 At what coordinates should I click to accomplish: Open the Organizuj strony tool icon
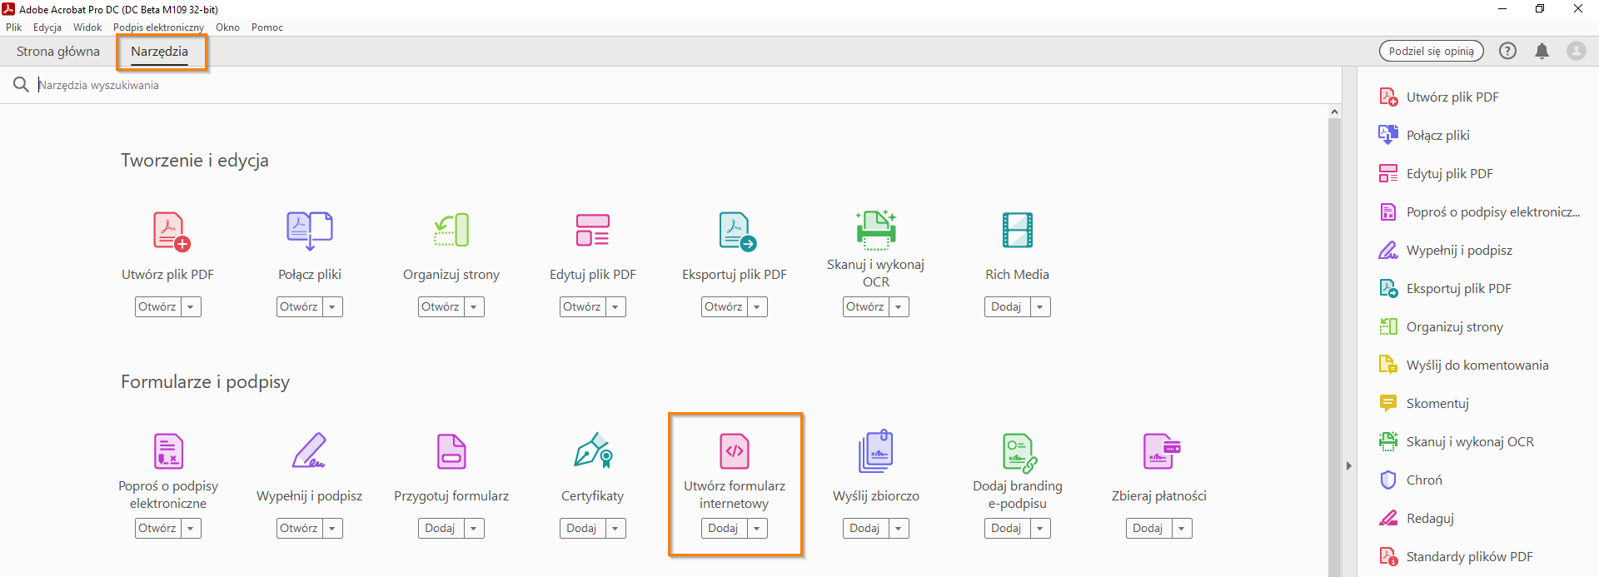451,231
